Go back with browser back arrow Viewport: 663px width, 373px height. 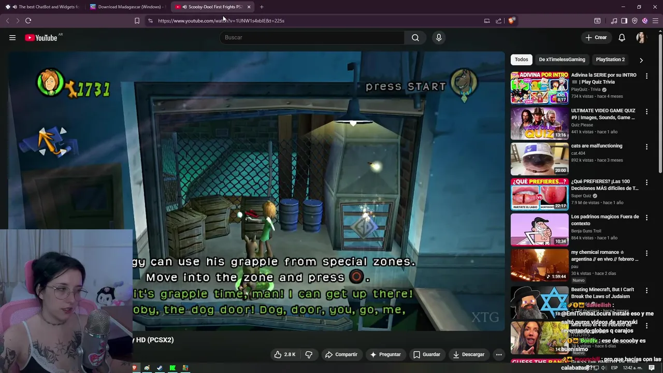7,21
